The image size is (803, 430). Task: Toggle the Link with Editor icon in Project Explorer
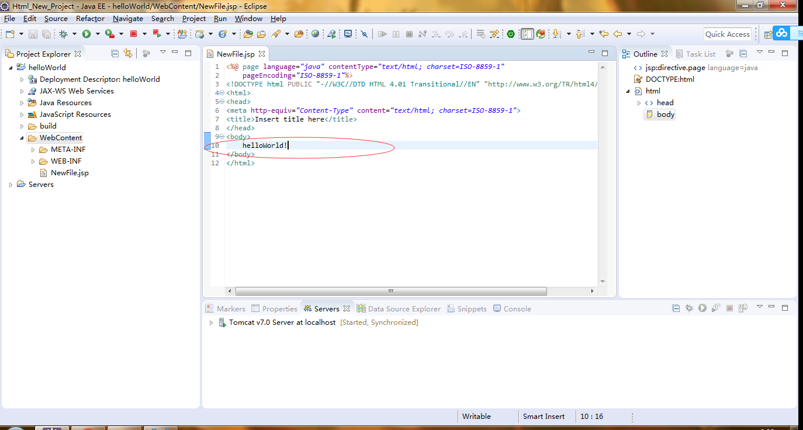coord(128,53)
